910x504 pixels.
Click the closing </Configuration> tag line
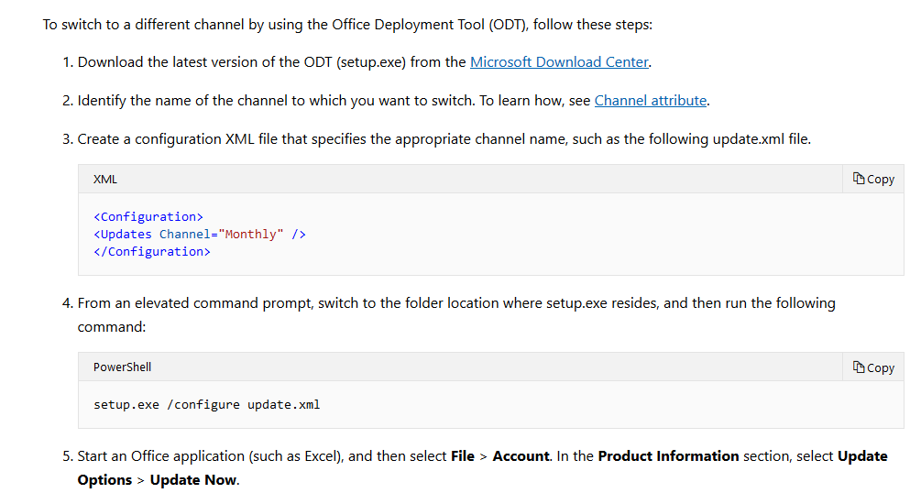pos(152,251)
